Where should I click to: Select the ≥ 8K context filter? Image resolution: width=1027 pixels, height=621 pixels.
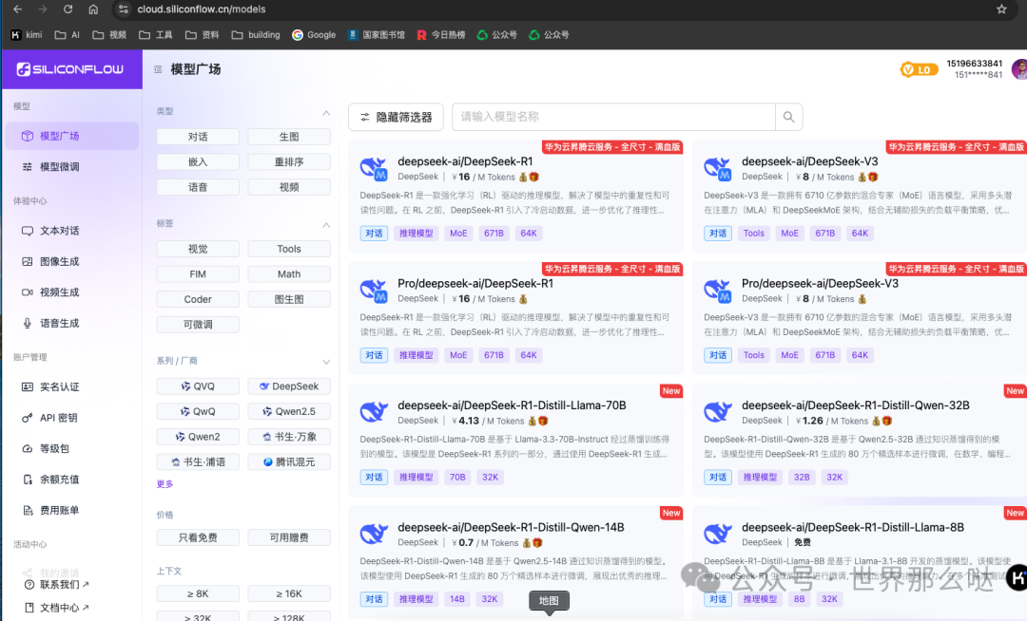click(198, 593)
